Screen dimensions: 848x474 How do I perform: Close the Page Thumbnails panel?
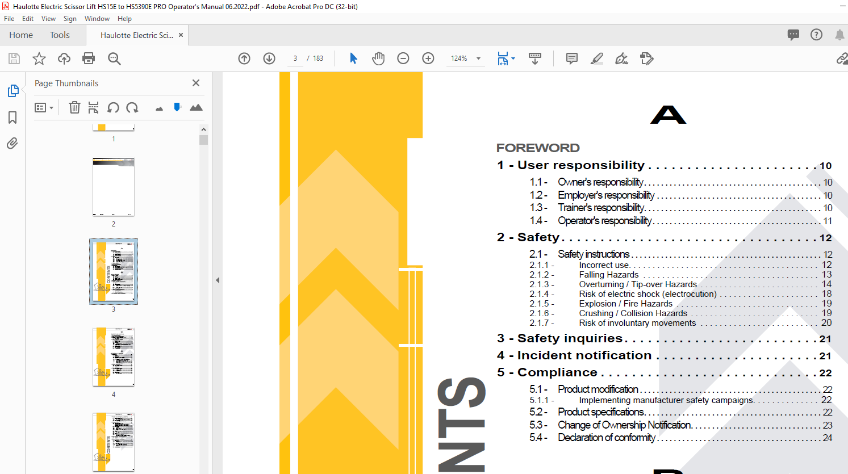[196, 83]
